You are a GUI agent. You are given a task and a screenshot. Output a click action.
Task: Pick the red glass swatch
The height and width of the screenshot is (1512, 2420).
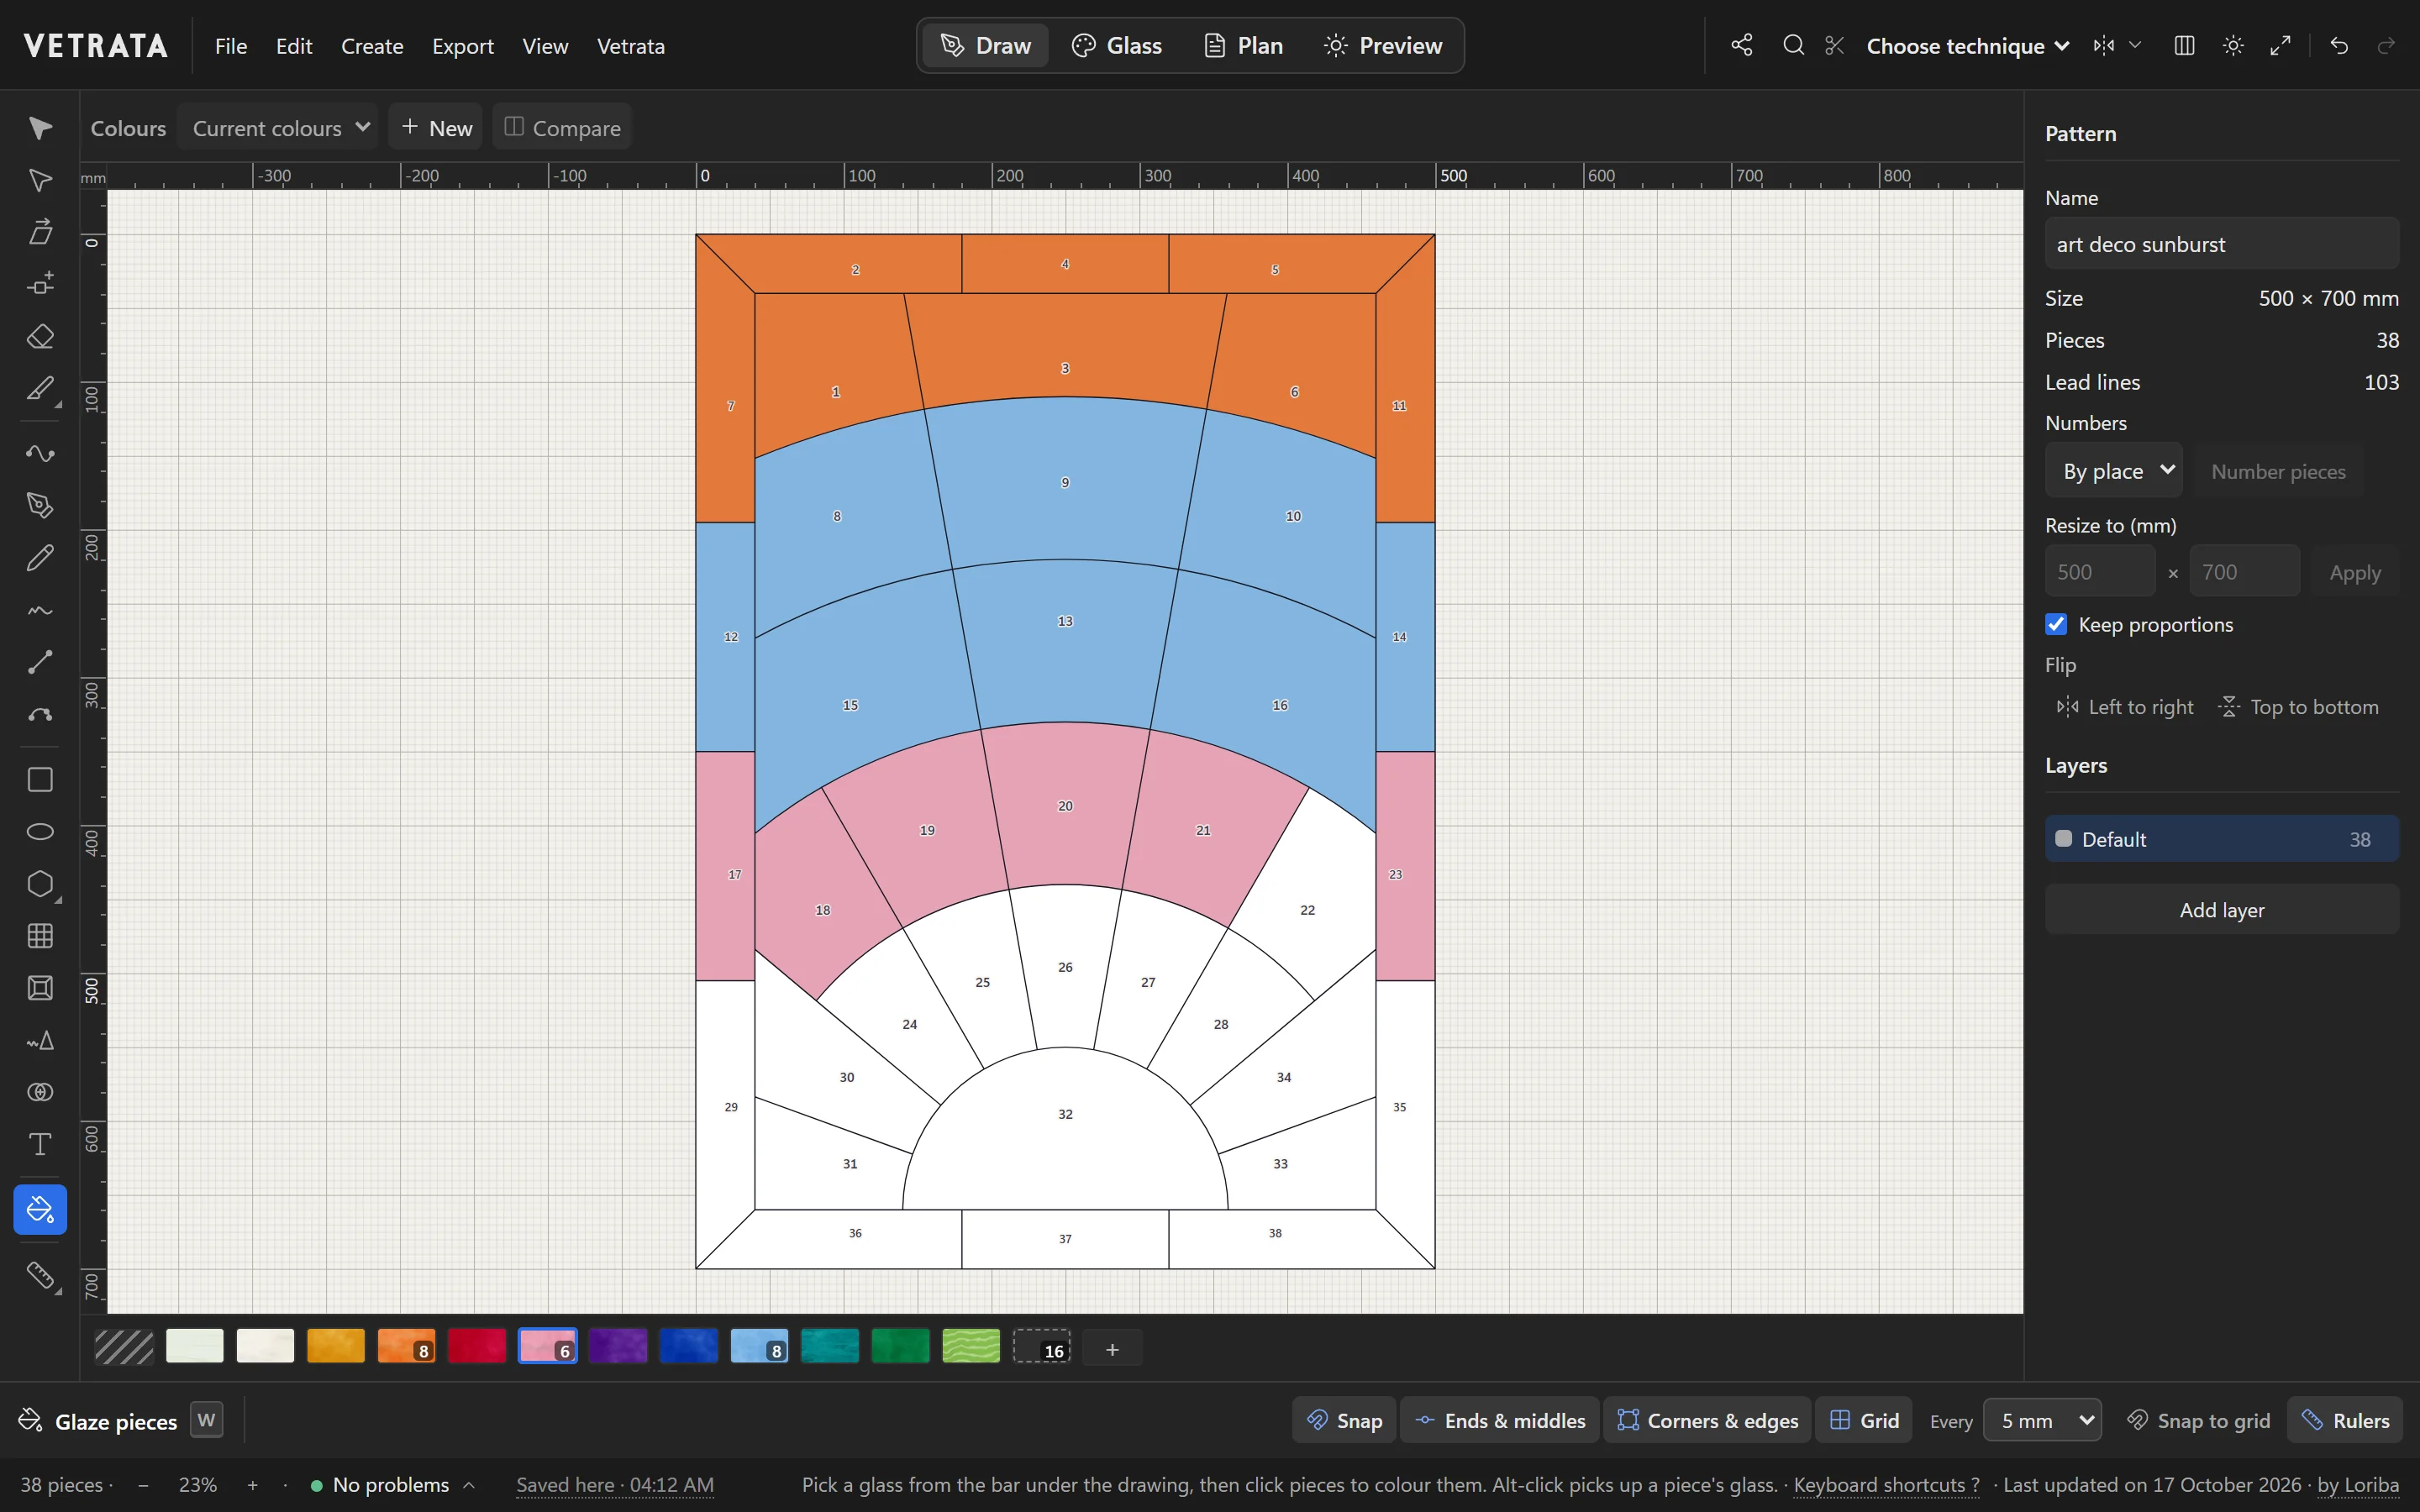point(477,1346)
